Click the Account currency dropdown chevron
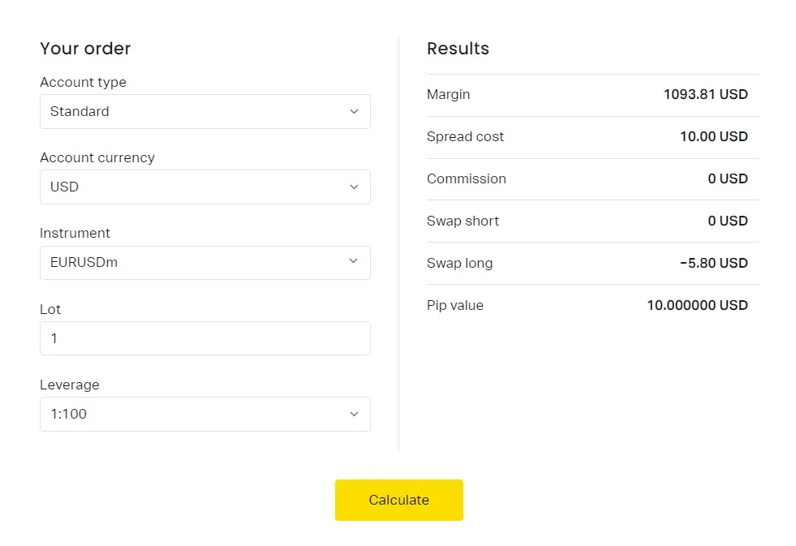 point(354,187)
